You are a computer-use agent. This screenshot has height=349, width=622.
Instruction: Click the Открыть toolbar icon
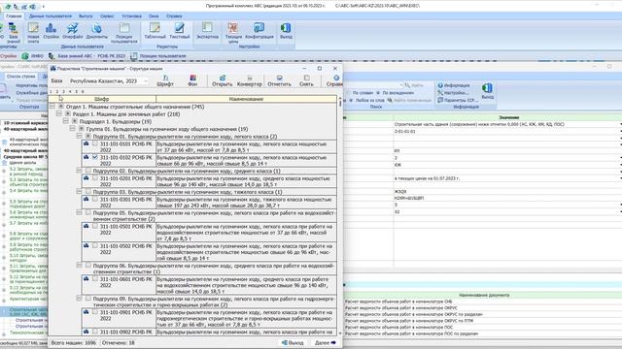pyautogui.click(x=223, y=80)
